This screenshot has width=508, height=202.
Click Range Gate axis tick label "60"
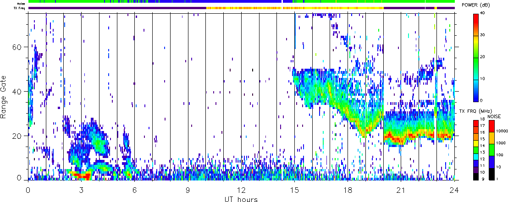click(18, 47)
